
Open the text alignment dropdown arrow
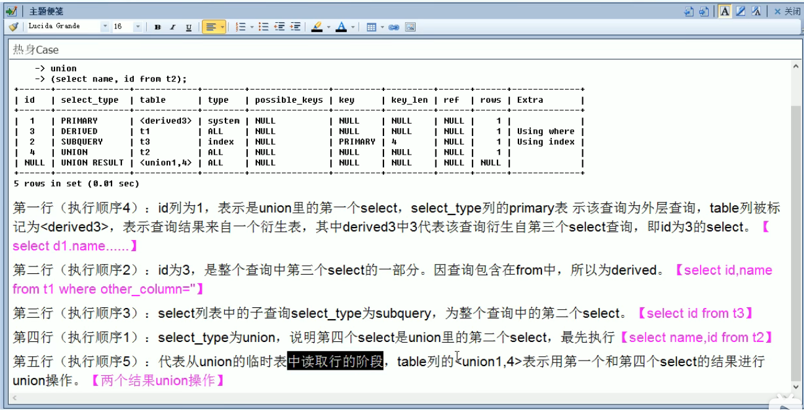pos(222,27)
